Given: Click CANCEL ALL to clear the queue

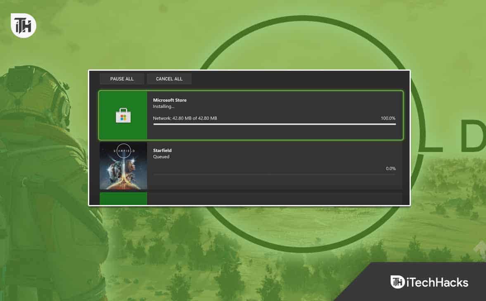Looking at the screenshot, I should tap(169, 79).
